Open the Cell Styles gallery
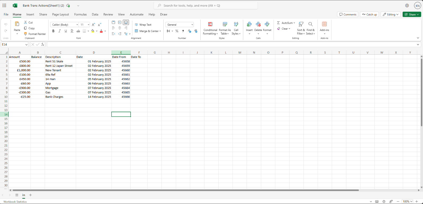Viewport: 423px width, 204px height. click(236, 28)
